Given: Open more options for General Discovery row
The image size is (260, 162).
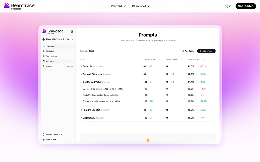Looking at the screenshot, I should tap(213, 74).
